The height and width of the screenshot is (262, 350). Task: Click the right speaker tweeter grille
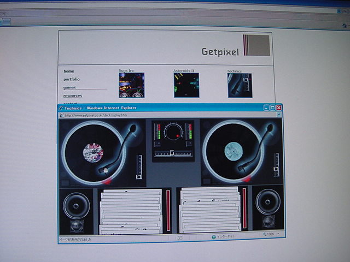tap(269, 221)
